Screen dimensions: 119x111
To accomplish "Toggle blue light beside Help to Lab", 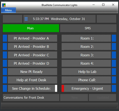I will [x=114, y=72].
